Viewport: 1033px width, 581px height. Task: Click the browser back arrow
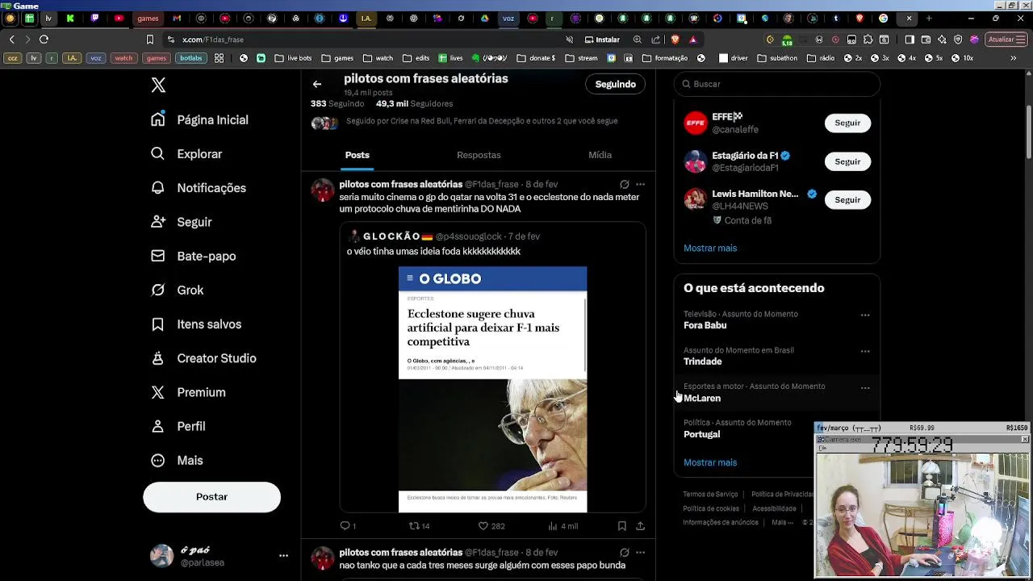point(11,40)
